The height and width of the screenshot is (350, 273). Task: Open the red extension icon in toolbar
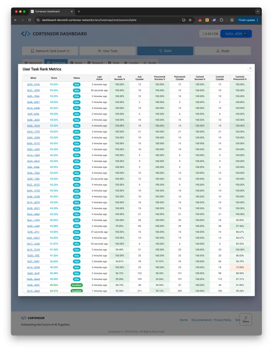200,20
